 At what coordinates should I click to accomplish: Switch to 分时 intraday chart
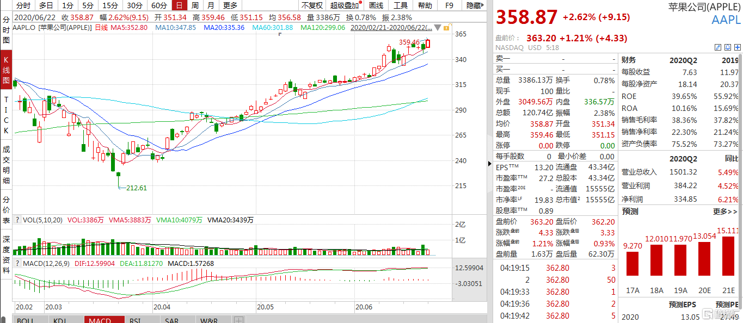click(x=22, y=5)
